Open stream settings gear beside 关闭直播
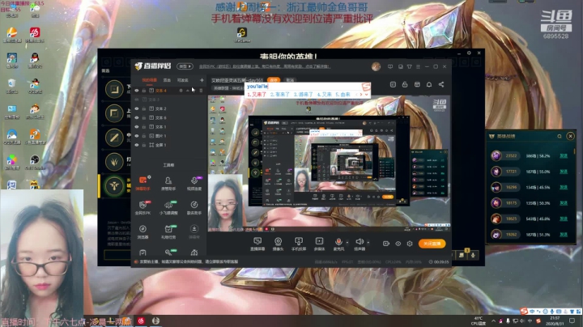This screenshot has height=327, width=583. click(x=410, y=244)
